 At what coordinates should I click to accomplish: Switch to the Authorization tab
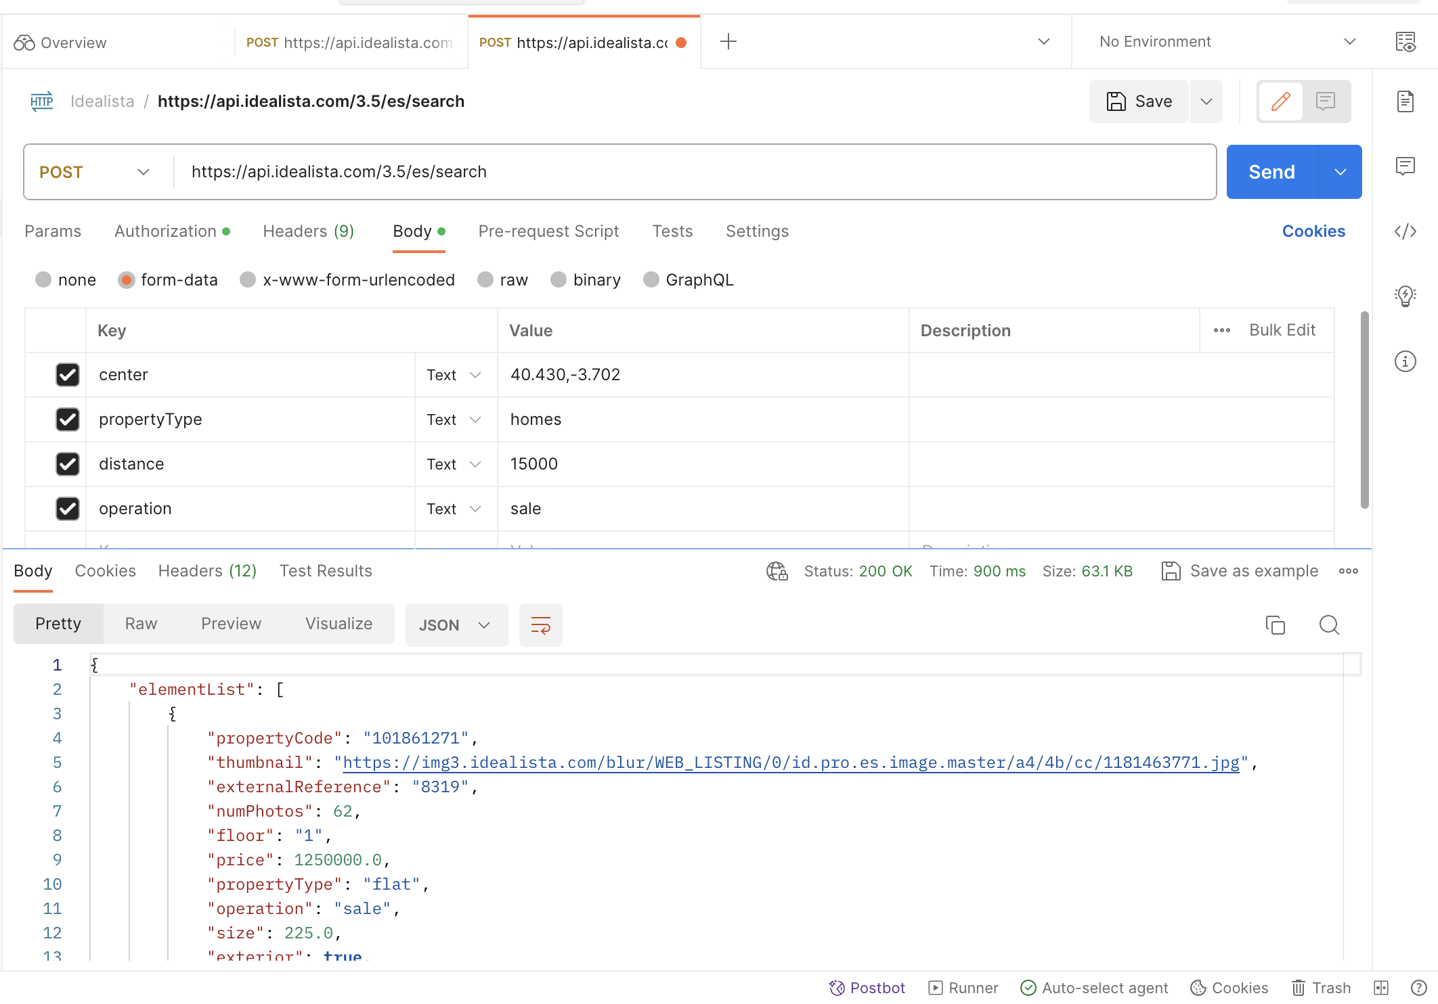[x=172, y=231]
